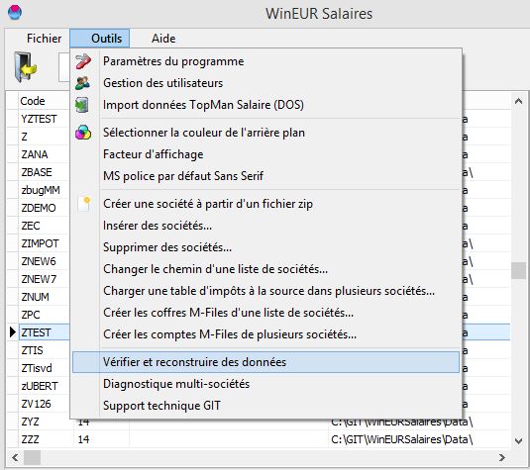Image resolution: width=530 pixels, height=470 pixels.
Task: Select the zUBERT row
Action: [40, 386]
